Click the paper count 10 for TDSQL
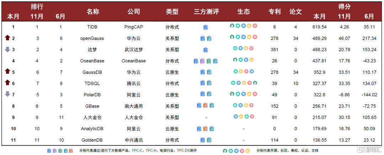 point(295,84)
